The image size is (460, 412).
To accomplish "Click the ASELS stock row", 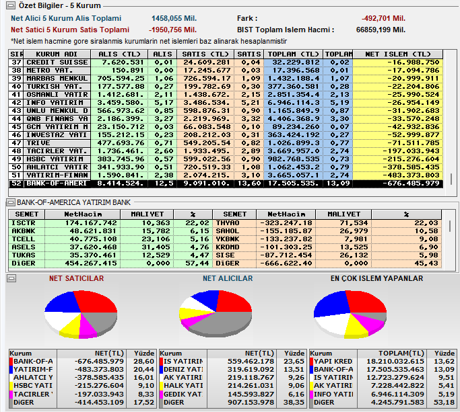I will [110, 247].
